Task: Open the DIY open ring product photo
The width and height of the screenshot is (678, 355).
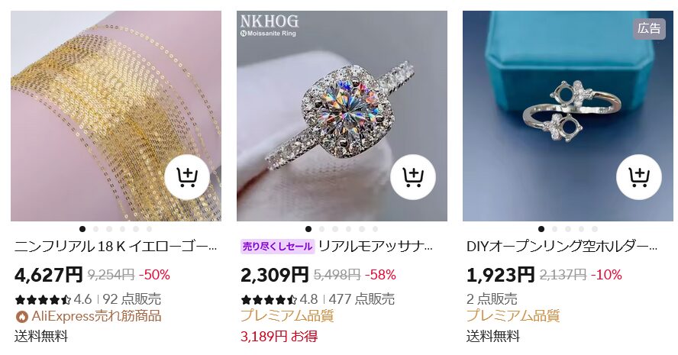Action: tap(568, 116)
